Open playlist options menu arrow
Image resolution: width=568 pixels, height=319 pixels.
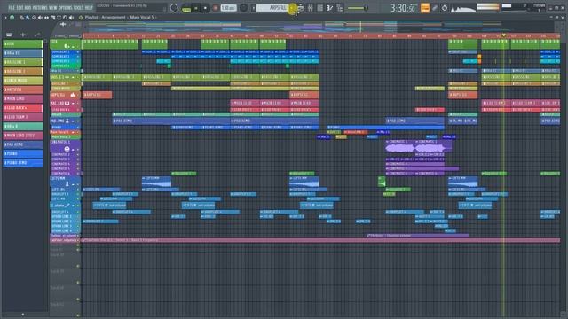click(x=5, y=18)
